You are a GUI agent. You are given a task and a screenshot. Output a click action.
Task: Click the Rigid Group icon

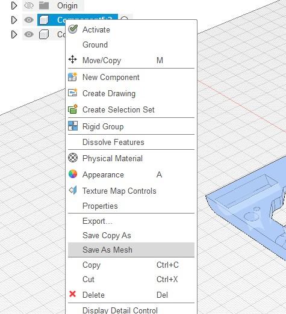click(x=73, y=126)
